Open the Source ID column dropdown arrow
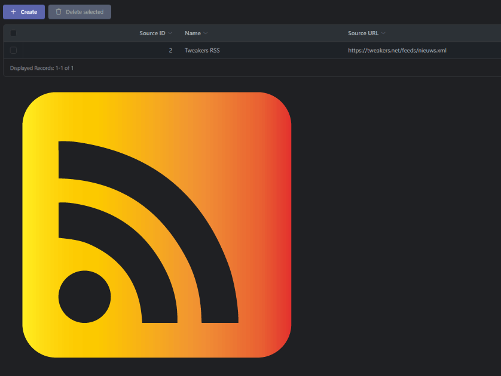 coord(170,33)
